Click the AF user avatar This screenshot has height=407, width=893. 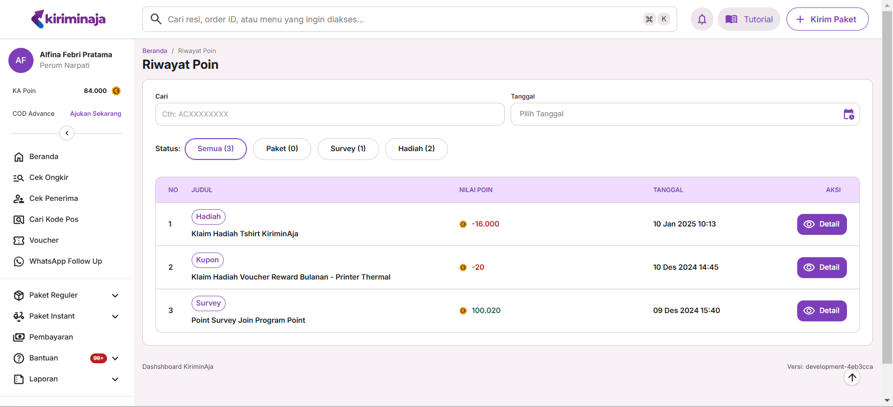tap(21, 60)
